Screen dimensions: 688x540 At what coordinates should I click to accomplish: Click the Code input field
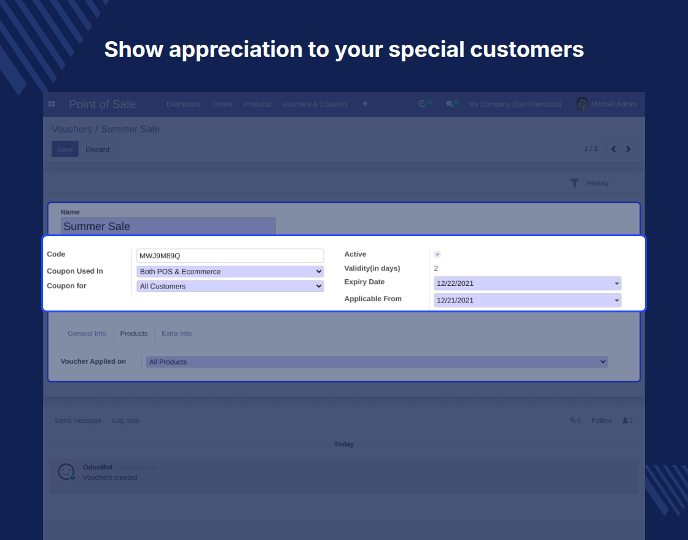tap(230, 255)
